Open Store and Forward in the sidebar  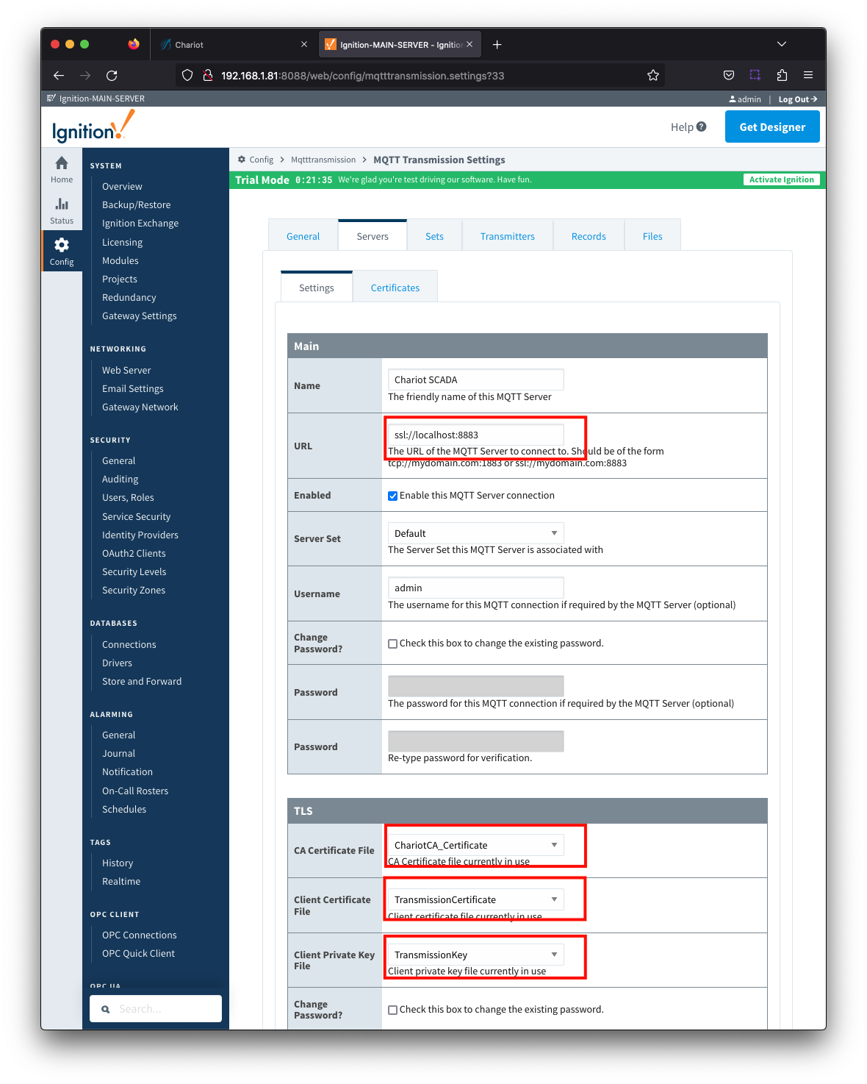click(142, 682)
